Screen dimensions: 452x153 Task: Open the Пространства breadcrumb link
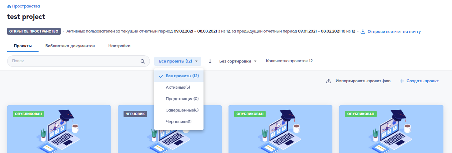tap(26, 6)
